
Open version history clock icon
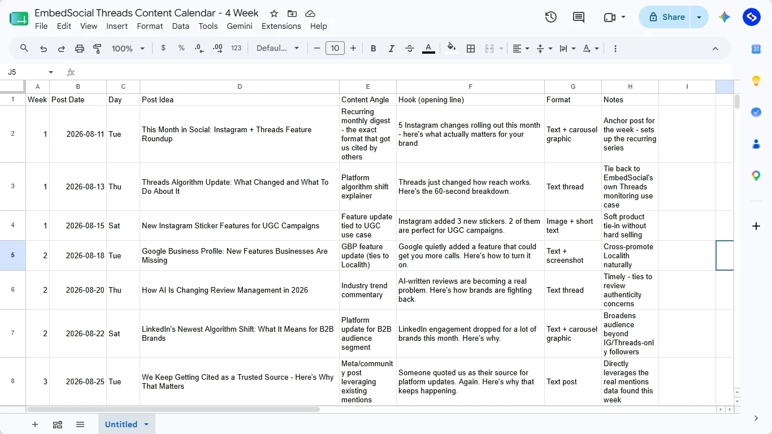point(551,17)
